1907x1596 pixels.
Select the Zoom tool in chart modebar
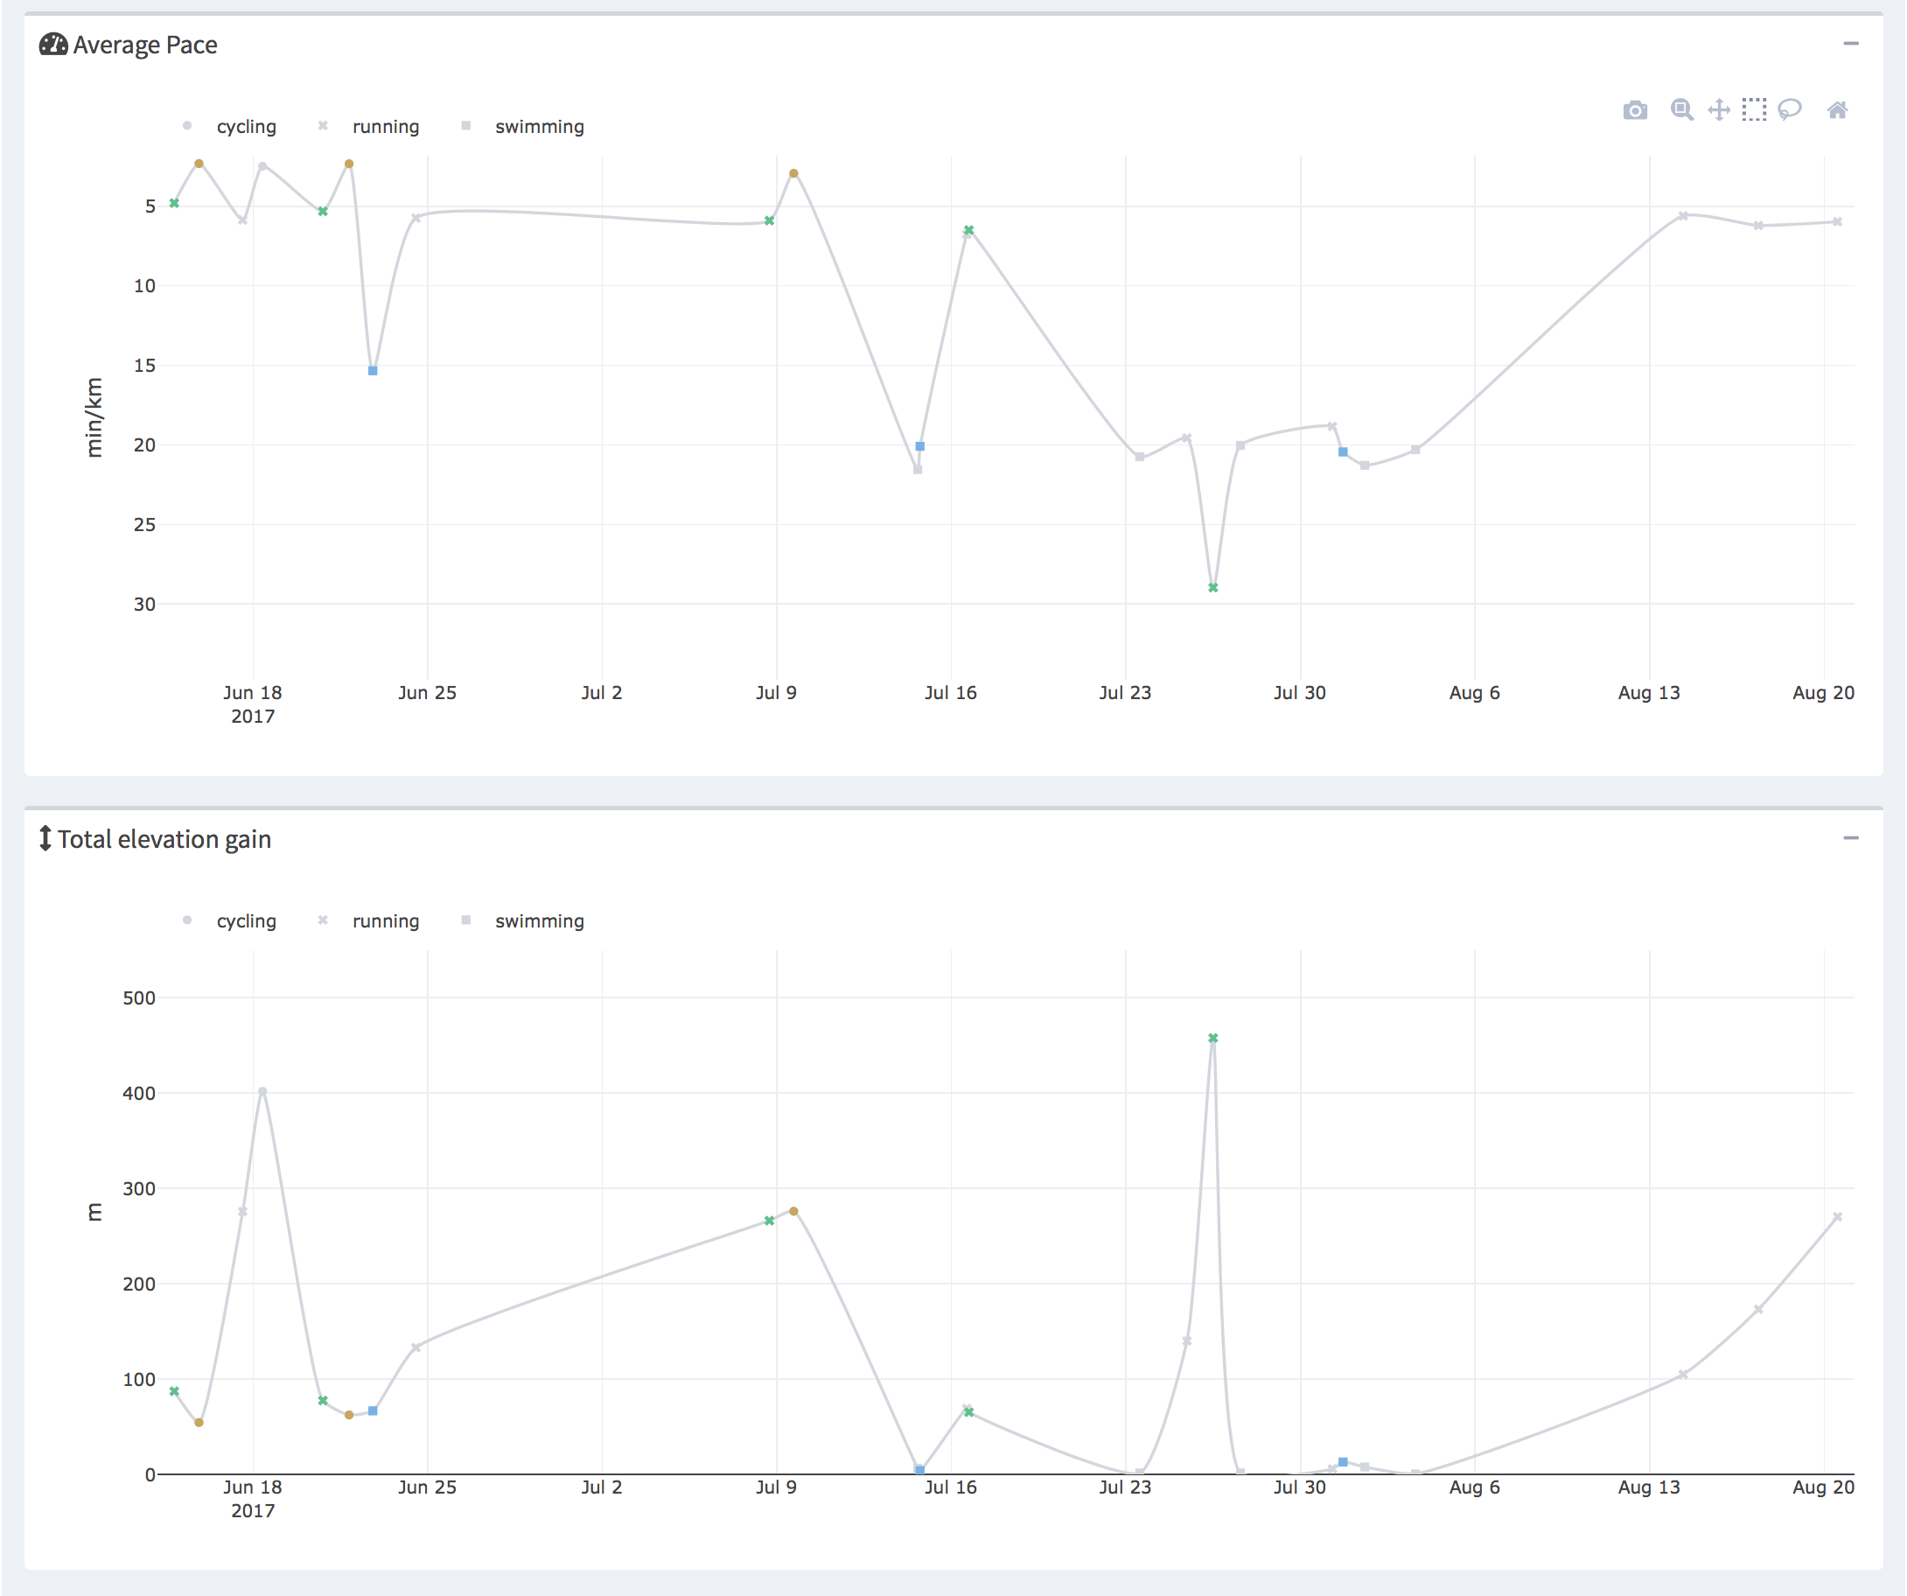point(1681,110)
